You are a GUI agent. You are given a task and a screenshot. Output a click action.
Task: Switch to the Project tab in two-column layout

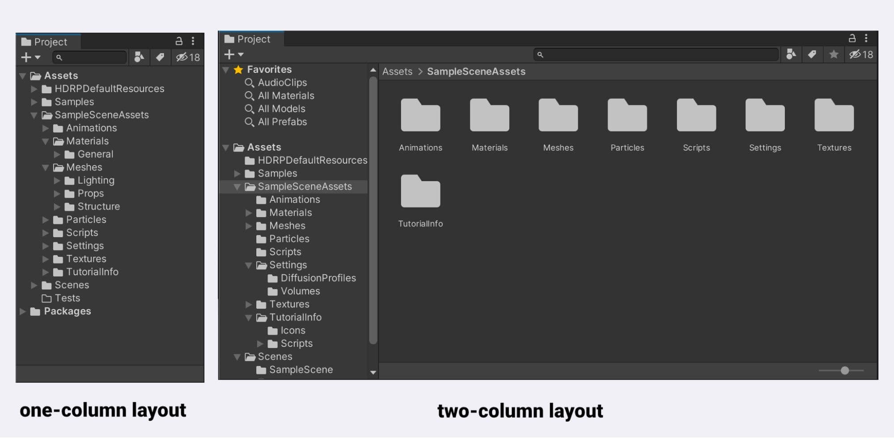point(250,39)
